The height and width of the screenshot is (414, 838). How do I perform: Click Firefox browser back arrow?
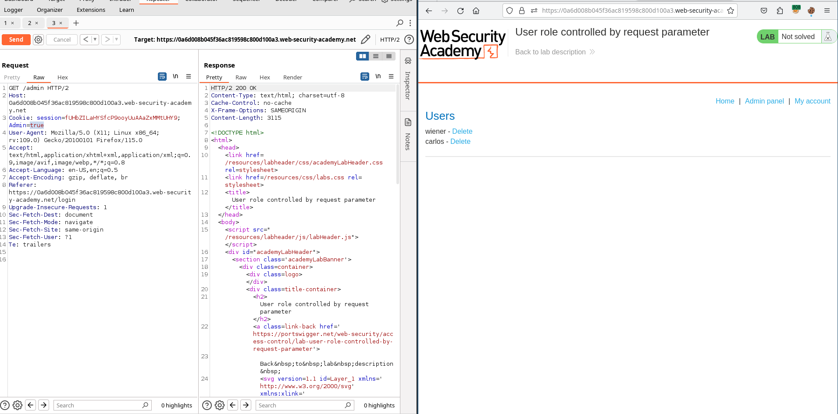[x=429, y=11]
